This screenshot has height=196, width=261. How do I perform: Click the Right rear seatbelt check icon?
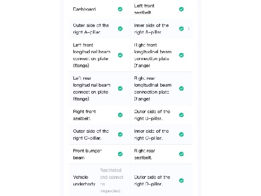(x=181, y=154)
